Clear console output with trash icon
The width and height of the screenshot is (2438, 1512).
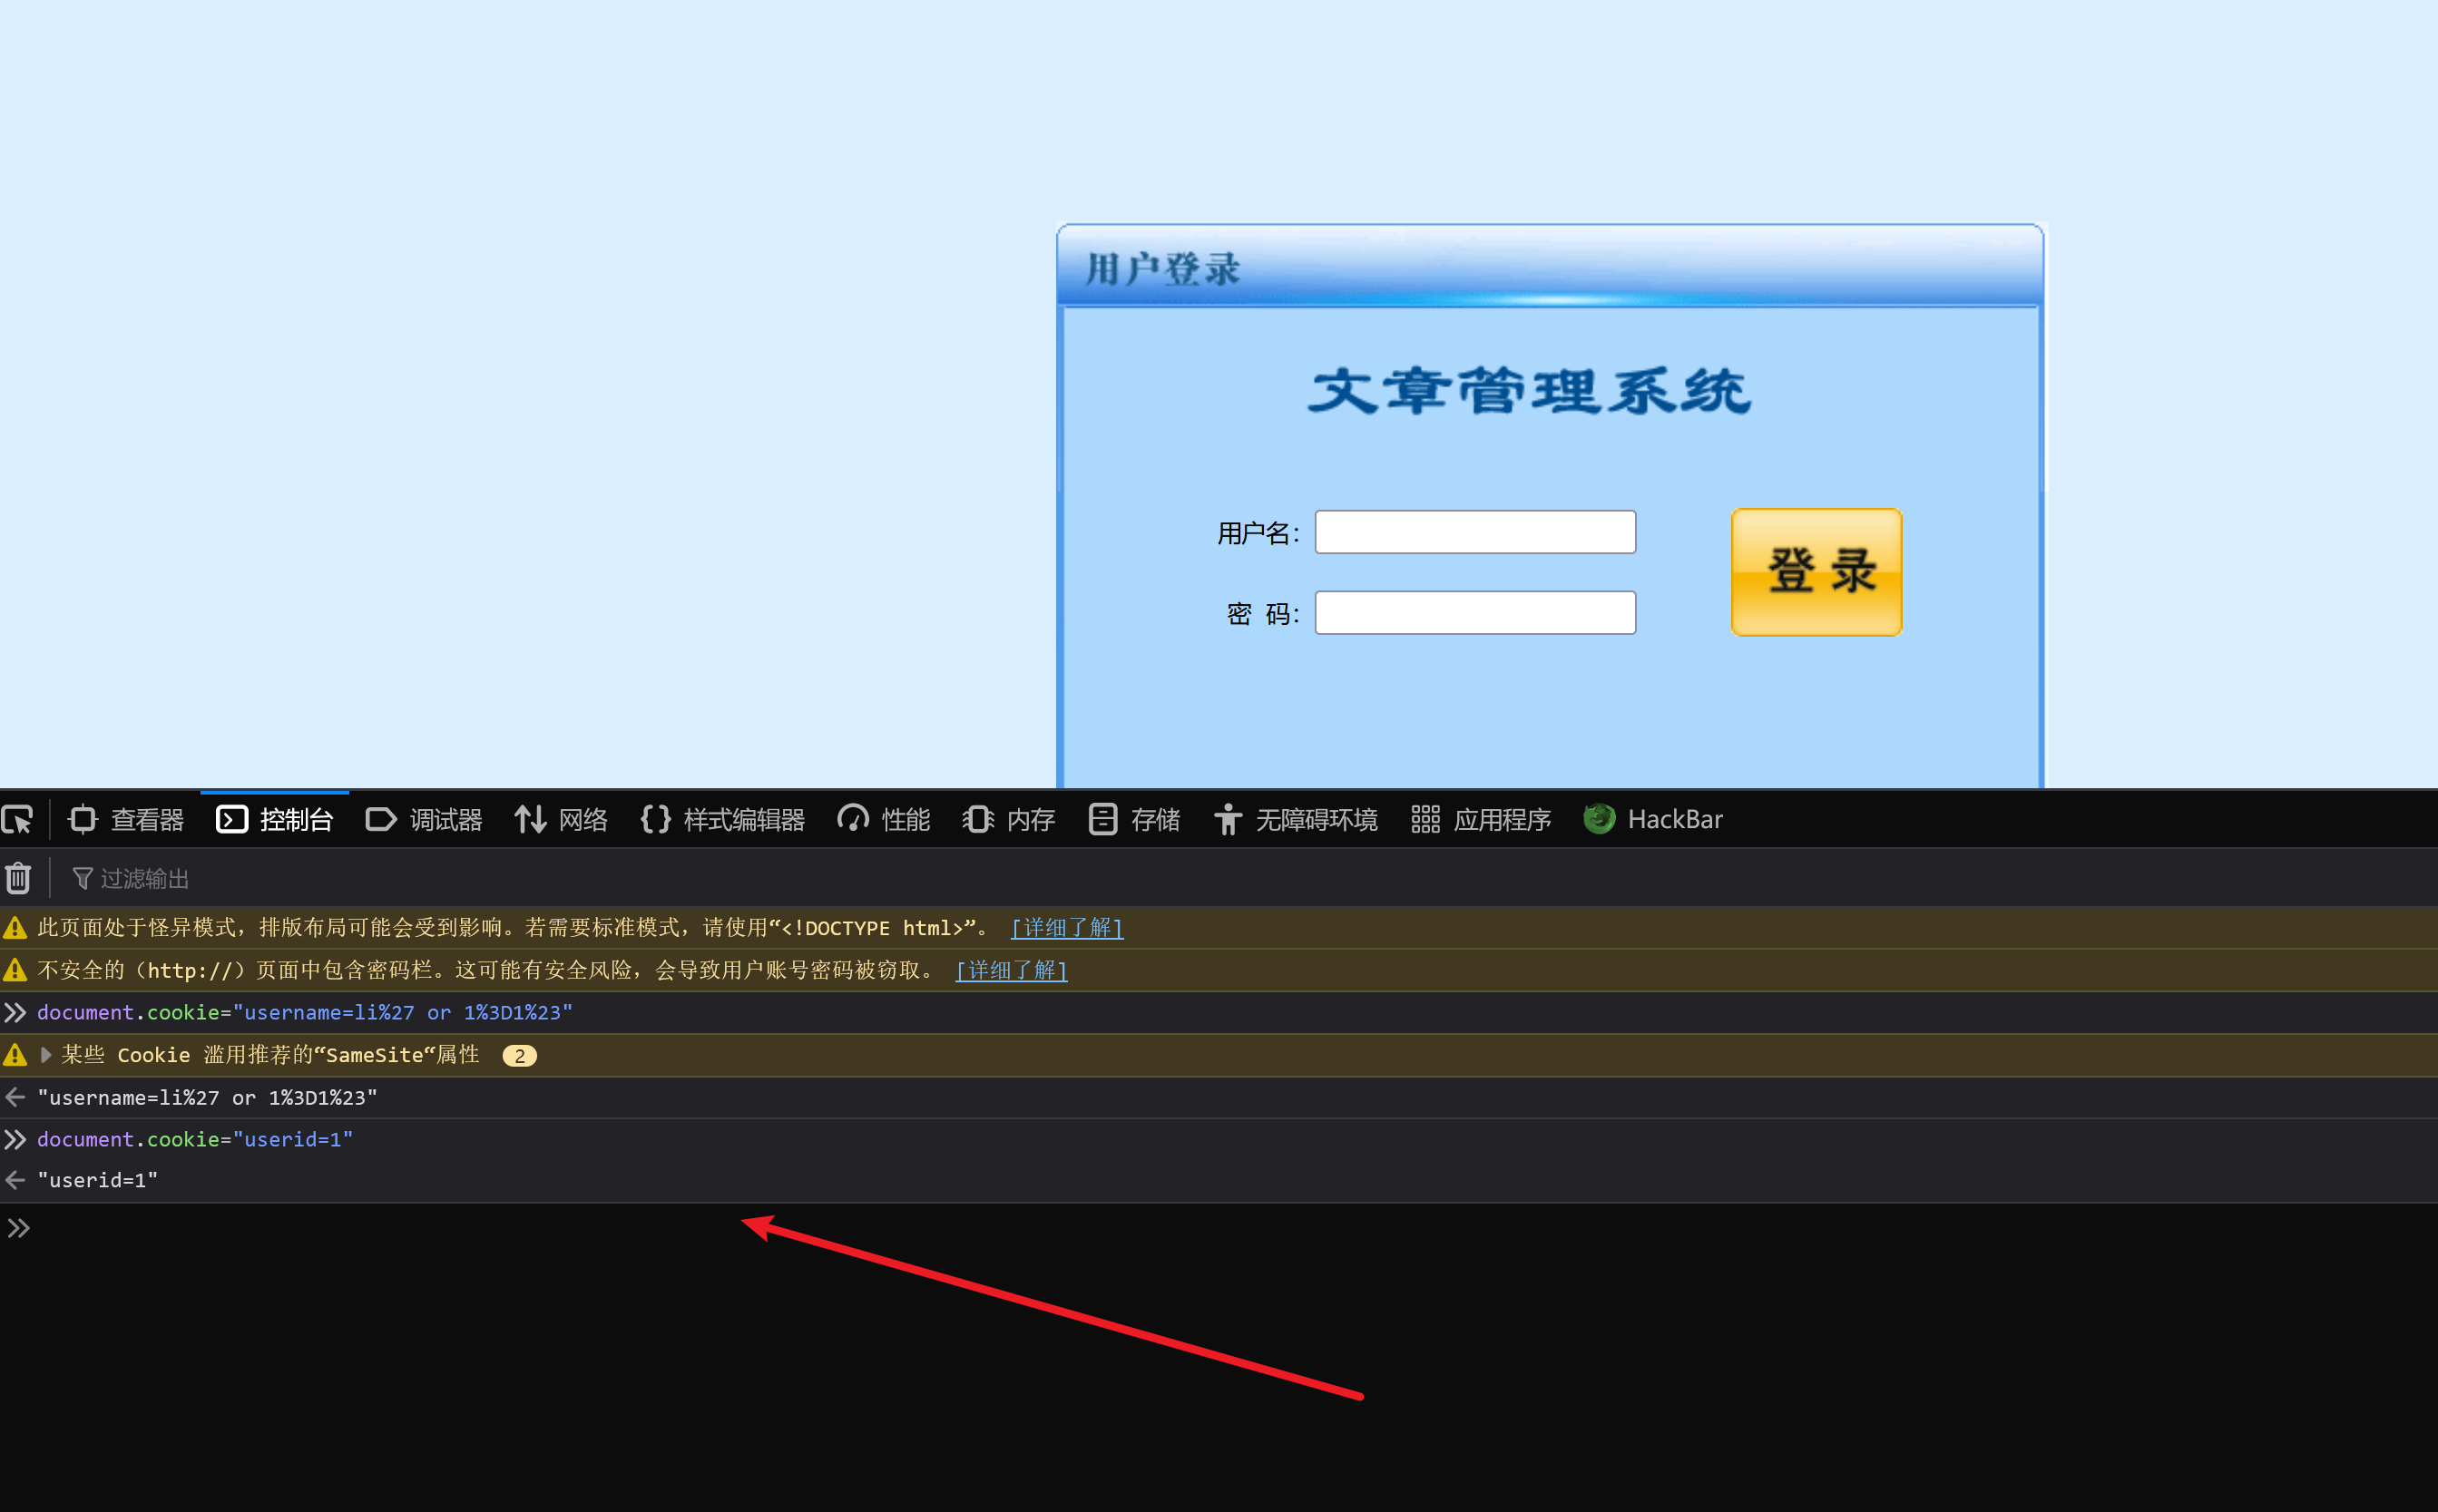pyautogui.click(x=18, y=879)
